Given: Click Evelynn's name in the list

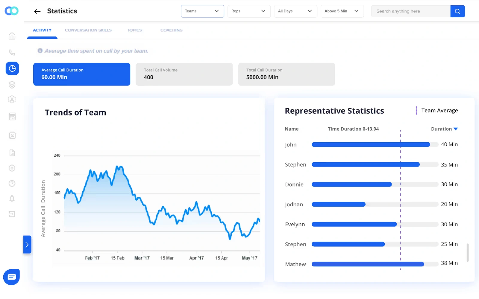Looking at the screenshot, I should (295, 225).
